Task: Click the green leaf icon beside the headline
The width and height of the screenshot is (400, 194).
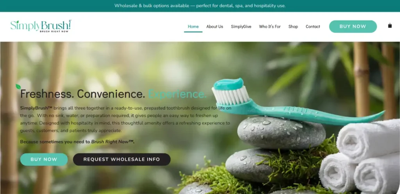Action: point(18,87)
